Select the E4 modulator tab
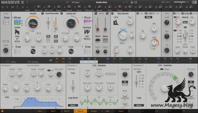198x113 pixels. [108, 60]
